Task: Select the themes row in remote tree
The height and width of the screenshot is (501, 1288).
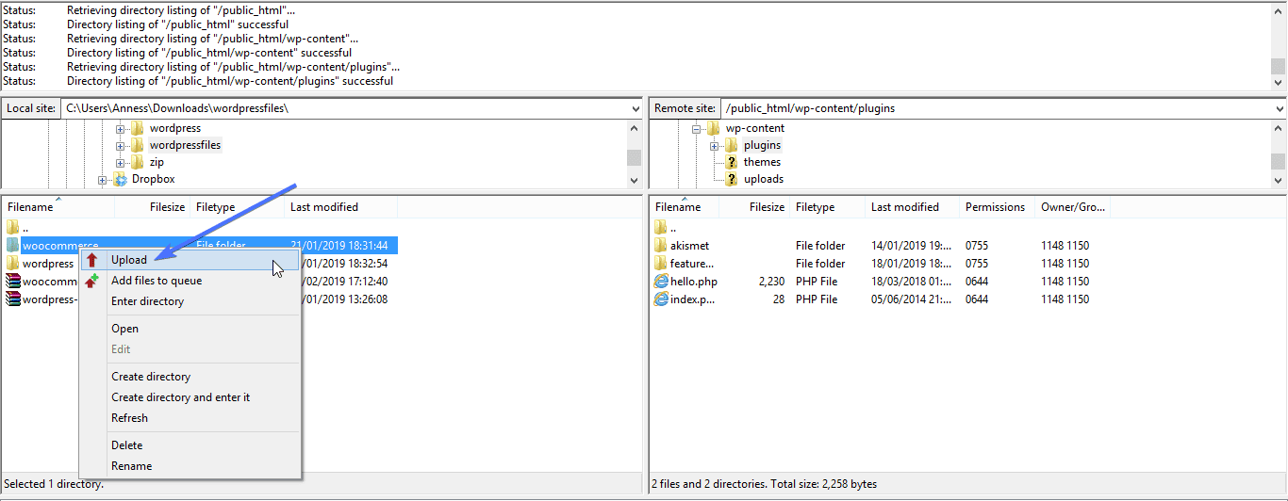Action: pos(762,162)
